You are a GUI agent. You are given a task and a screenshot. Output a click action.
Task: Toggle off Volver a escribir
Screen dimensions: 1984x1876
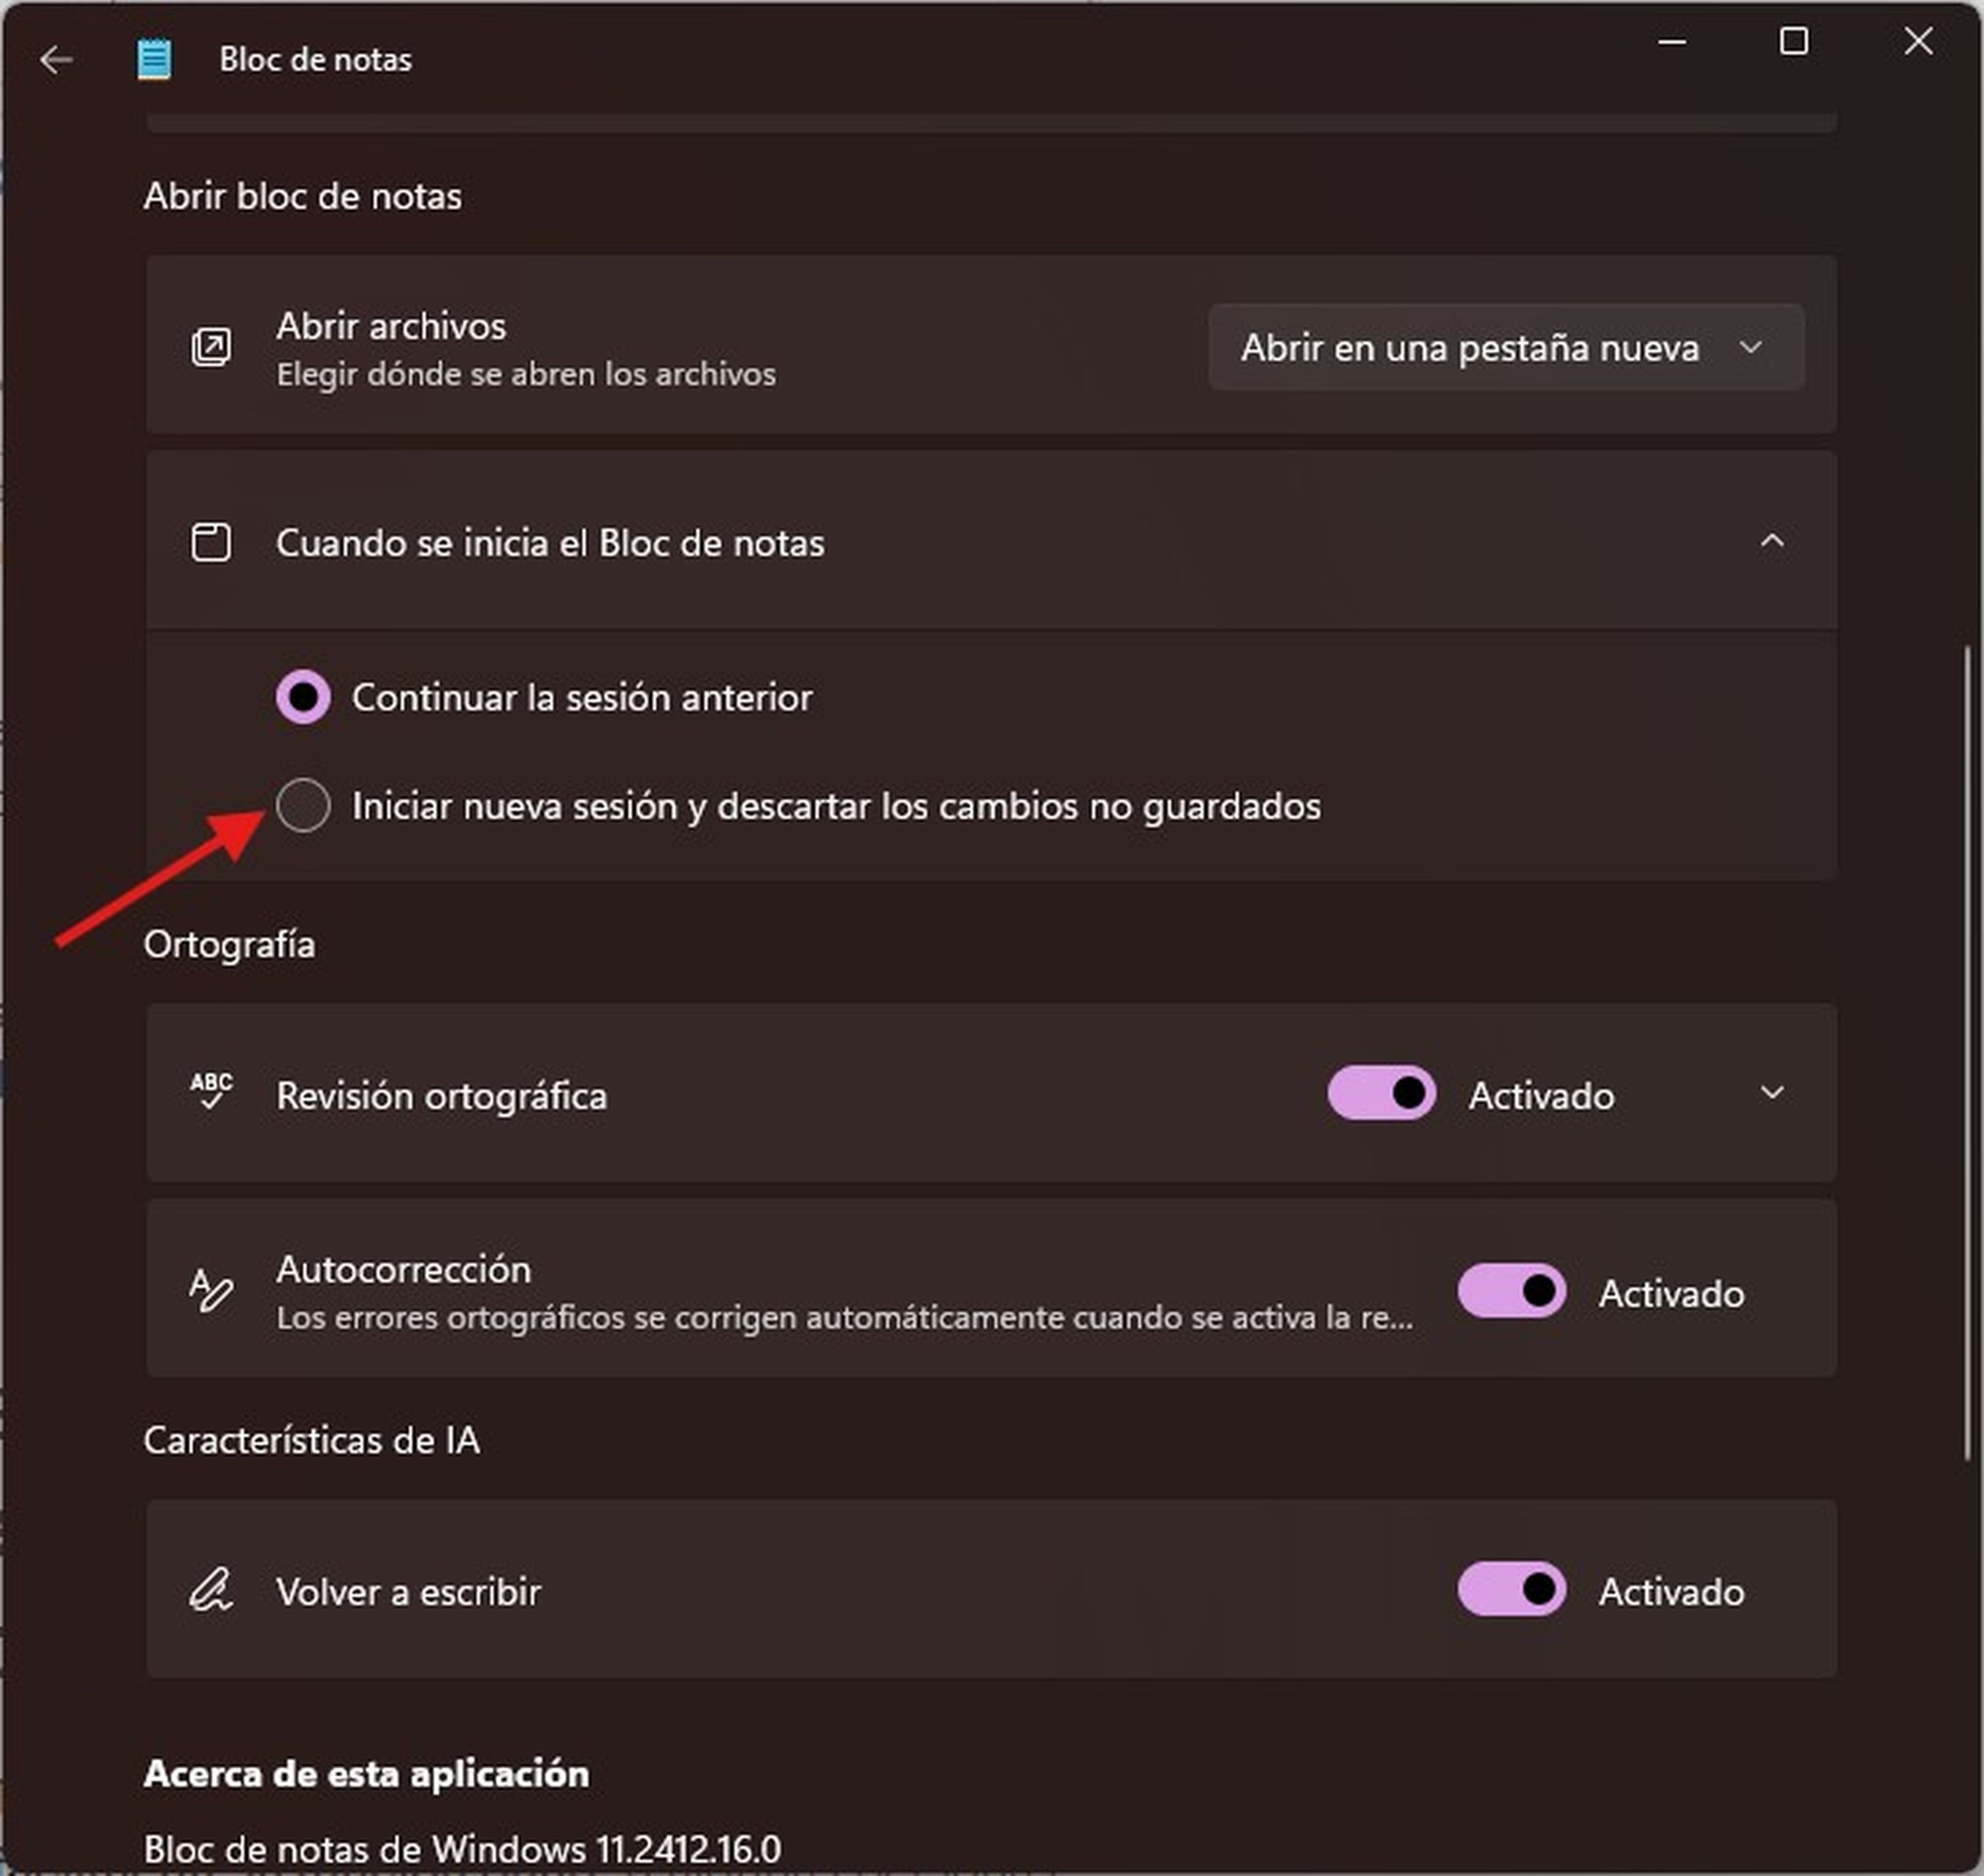pos(1511,1588)
